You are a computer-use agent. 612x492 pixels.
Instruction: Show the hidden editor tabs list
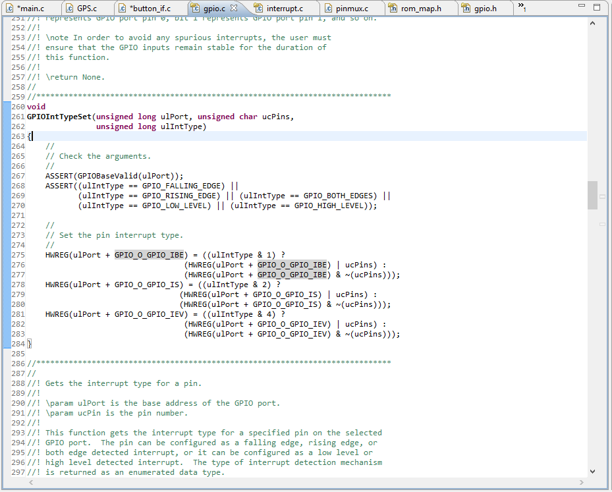point(522,6)
